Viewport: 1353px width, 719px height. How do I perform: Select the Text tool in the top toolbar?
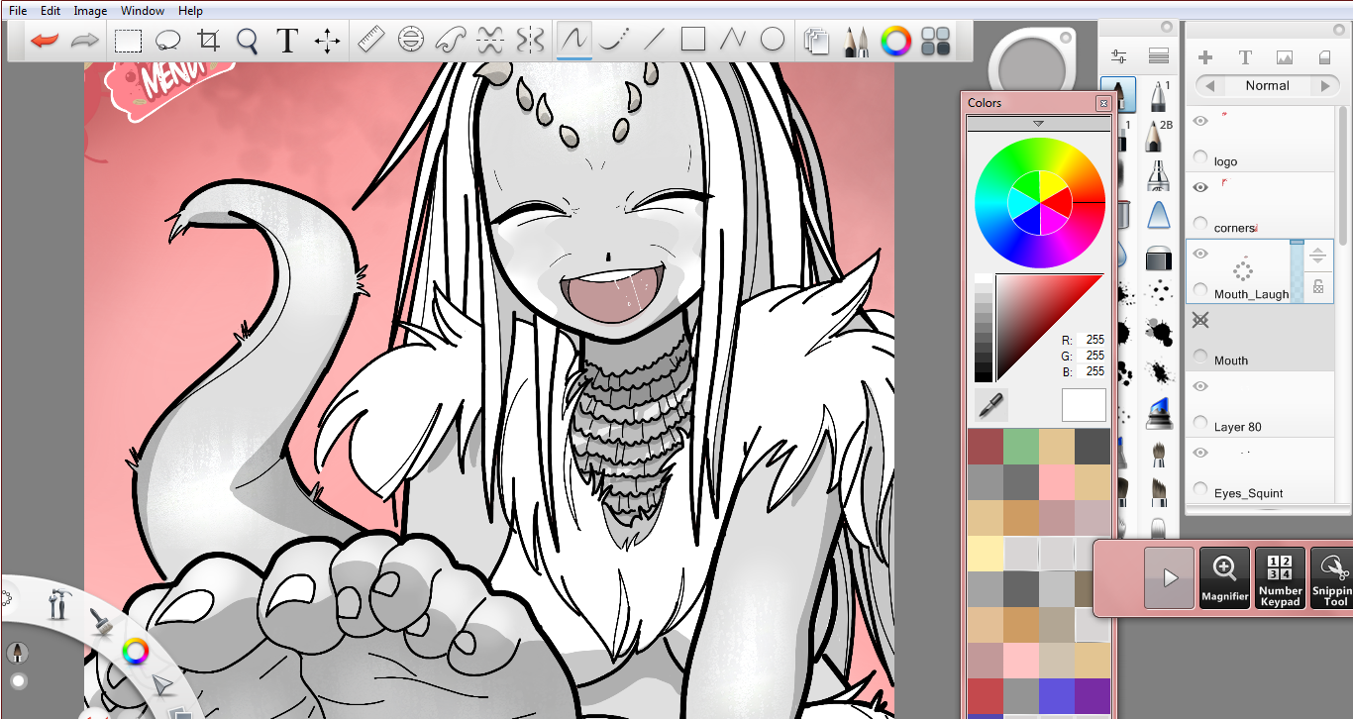pos(287,41)
